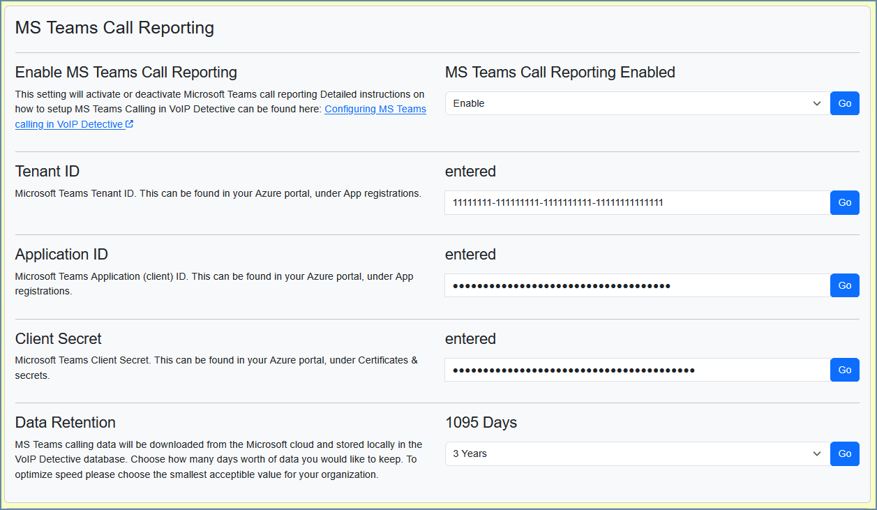Click Go button for Client Secret
This screenshot has width=877, height=510.
(845, 370)
